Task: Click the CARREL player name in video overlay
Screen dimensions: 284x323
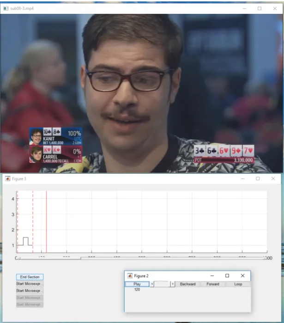Action: pyautogui.click(x=50, y=157)
